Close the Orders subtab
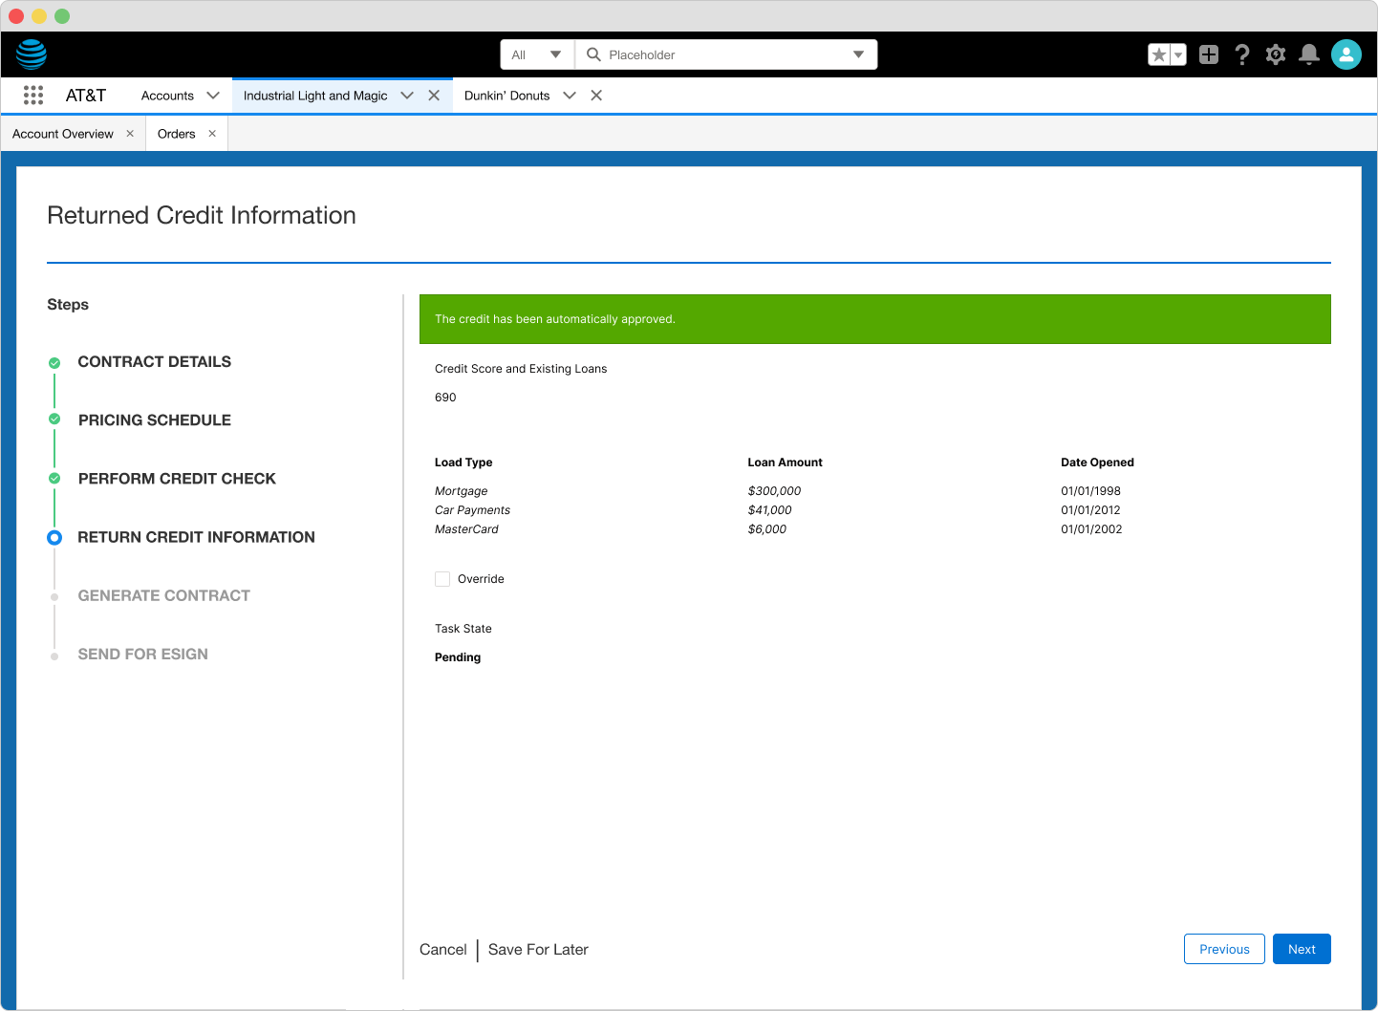1378x1011 pixels. (212, 134)
